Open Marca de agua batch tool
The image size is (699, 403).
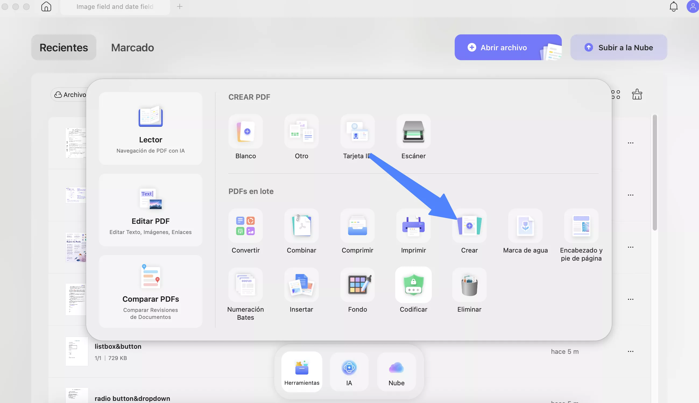pos(525,226)
